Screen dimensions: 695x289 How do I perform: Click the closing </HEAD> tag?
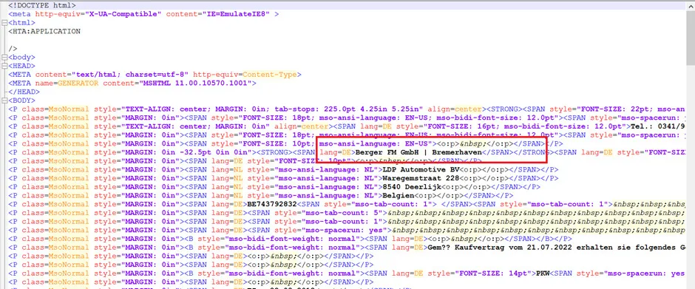tap(24, 92)
